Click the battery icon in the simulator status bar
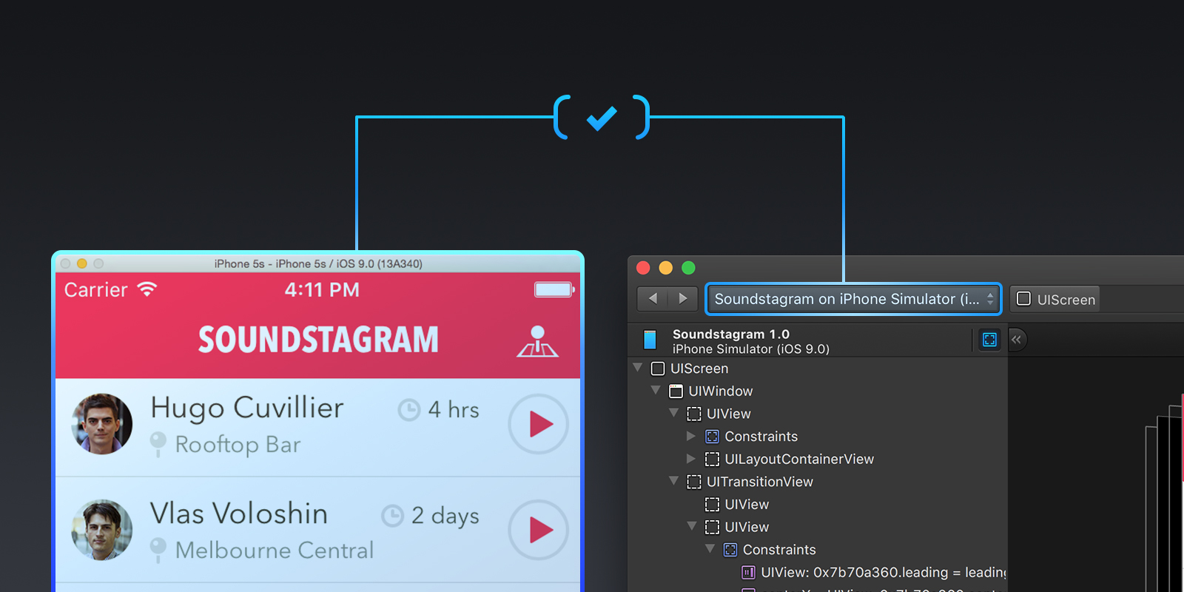1184x592 pixels. (554, 289)
